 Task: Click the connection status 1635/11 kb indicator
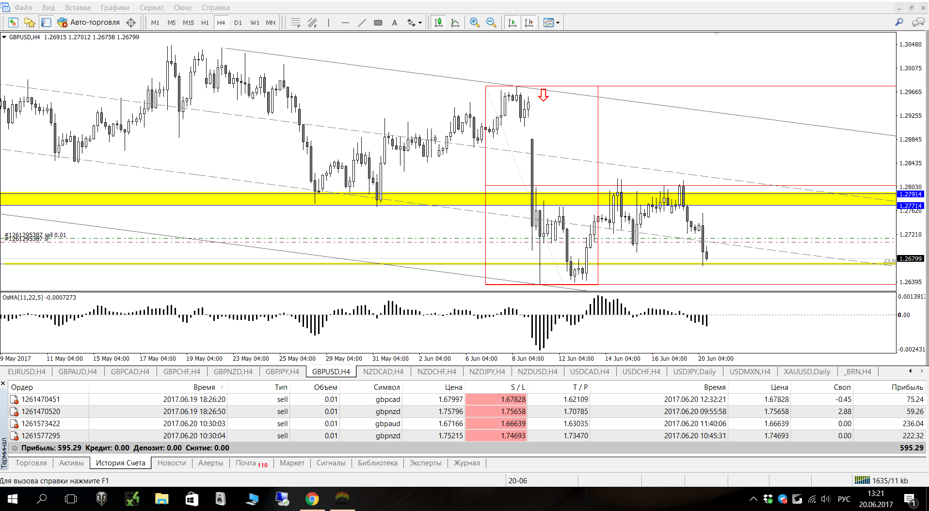point(881,480)
